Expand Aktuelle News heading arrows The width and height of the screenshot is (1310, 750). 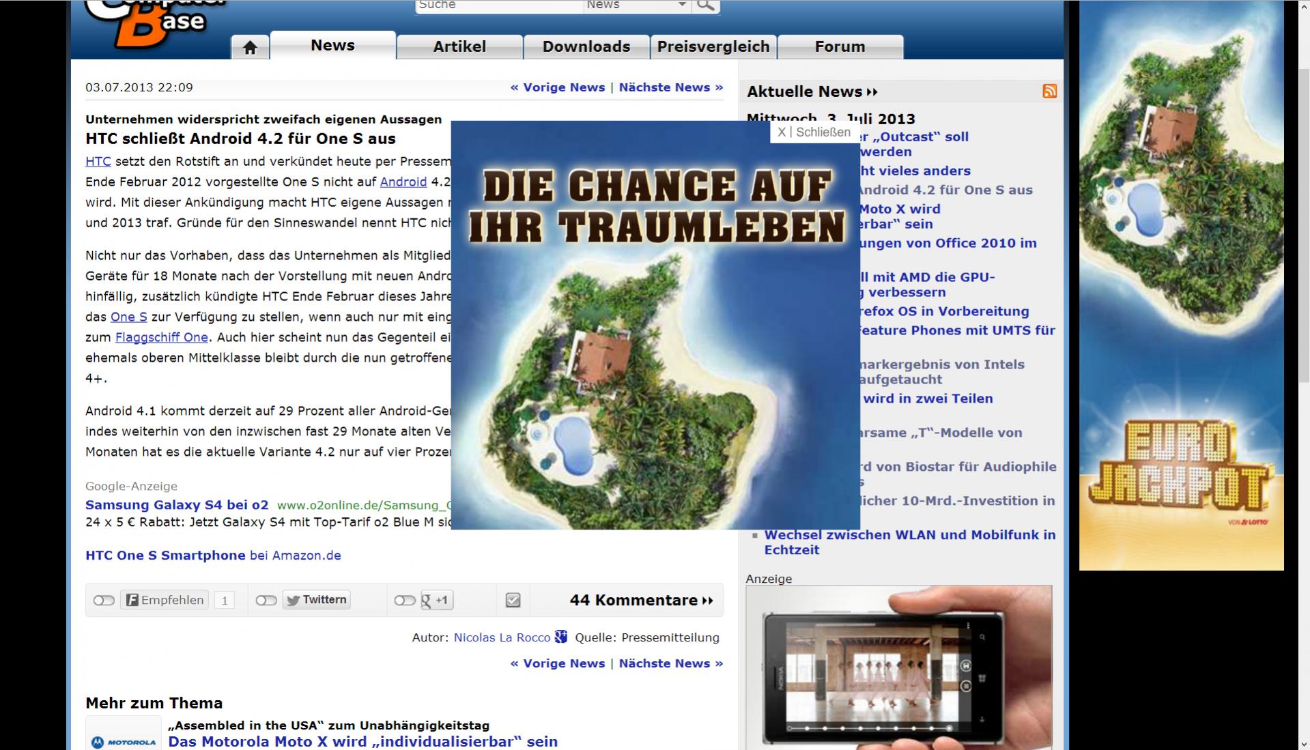pyautogui.click(x=872, y=92)
